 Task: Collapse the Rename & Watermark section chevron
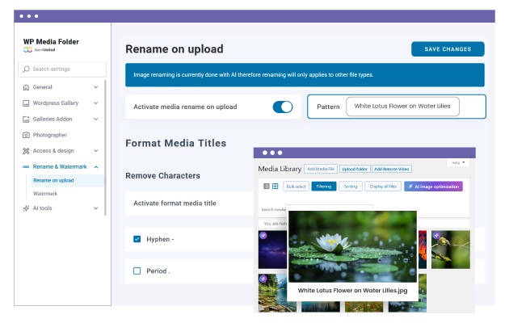tap(96, 166)
